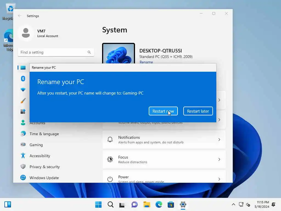Click the network icon in system tray

(x=241, y=204)
